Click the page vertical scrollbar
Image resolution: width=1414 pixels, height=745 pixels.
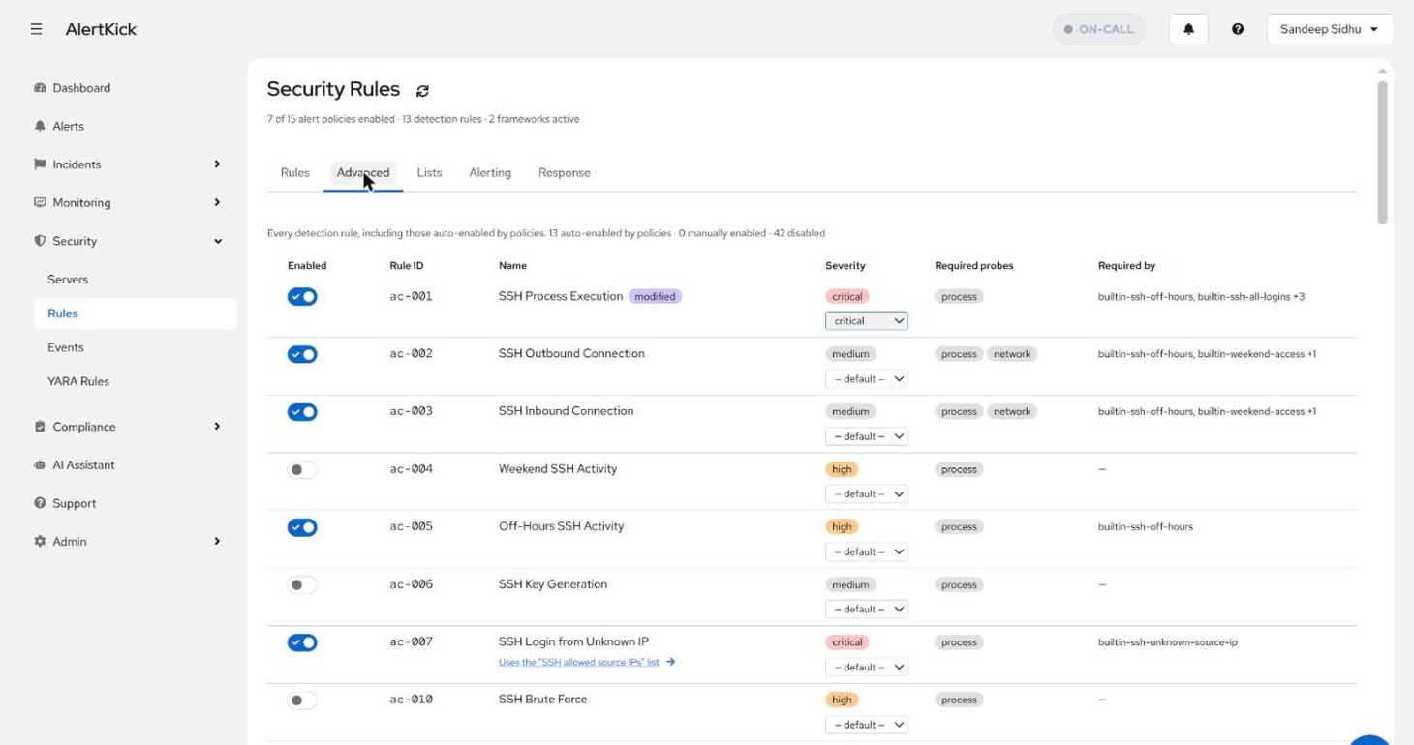(1382, 153)
